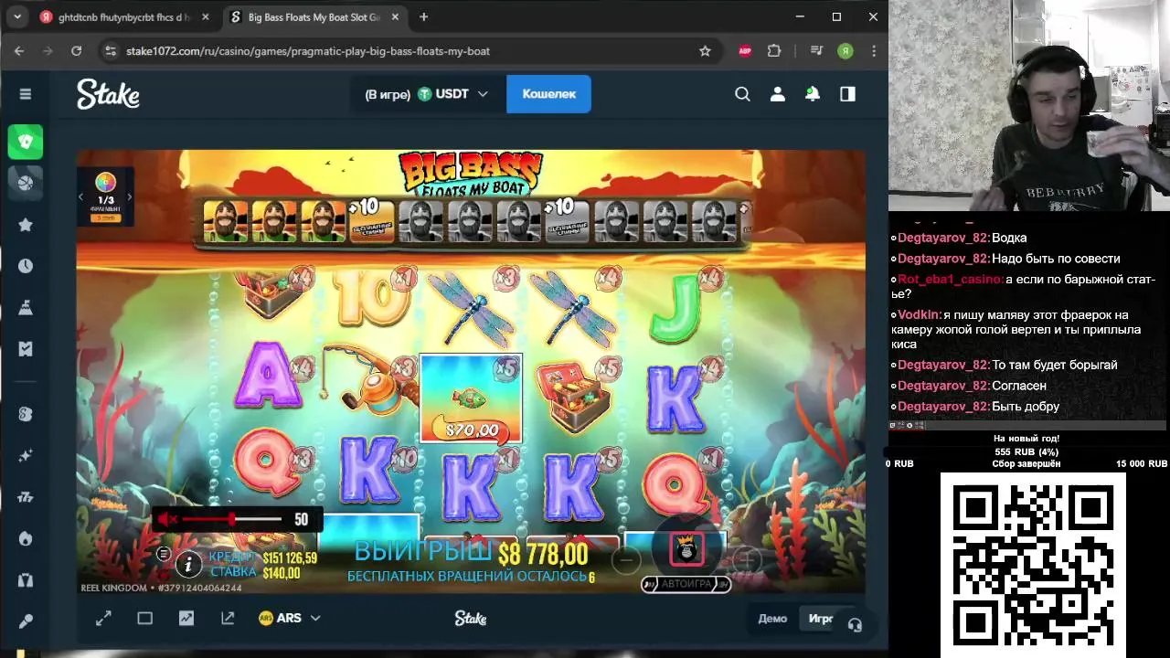Viewport: 1170px width, 658px height.
Task: Go to previous fragment in 1/3 widget
Action: 81,197
